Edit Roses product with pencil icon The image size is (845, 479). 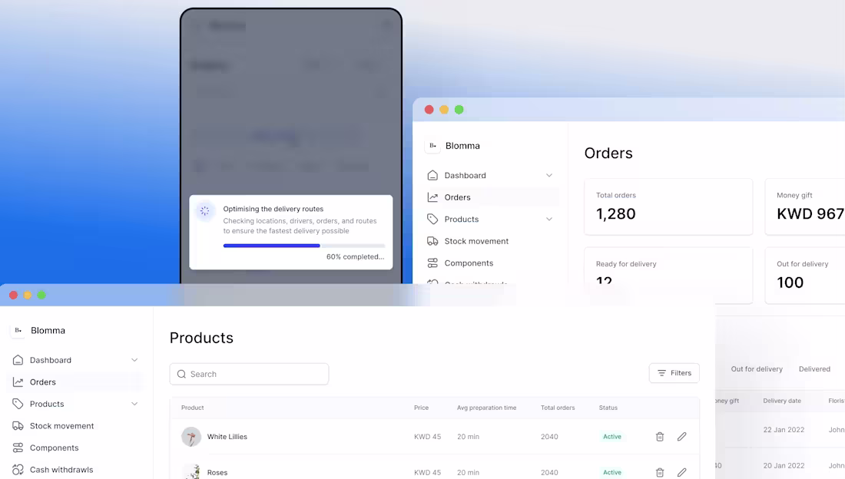click(x=681, y=473)
